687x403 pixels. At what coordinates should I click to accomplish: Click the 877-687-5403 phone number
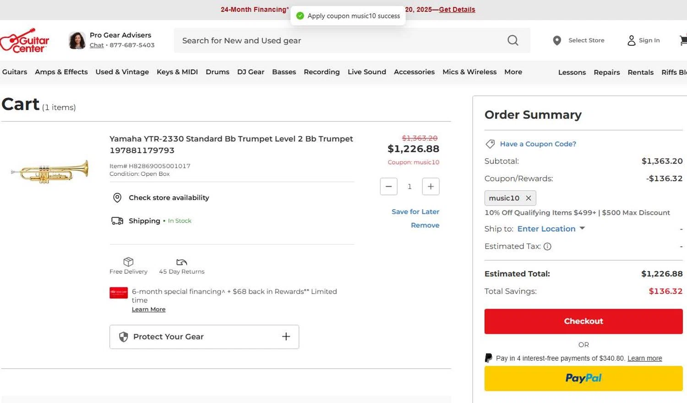click(x=132, y=45)
